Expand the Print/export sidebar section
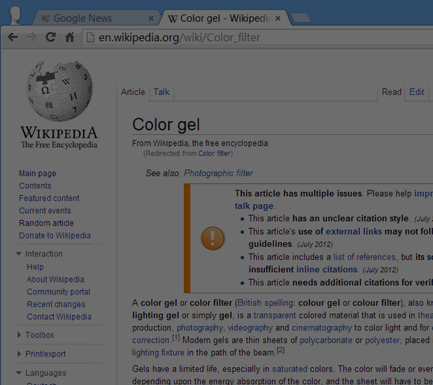 coord(19,354)
